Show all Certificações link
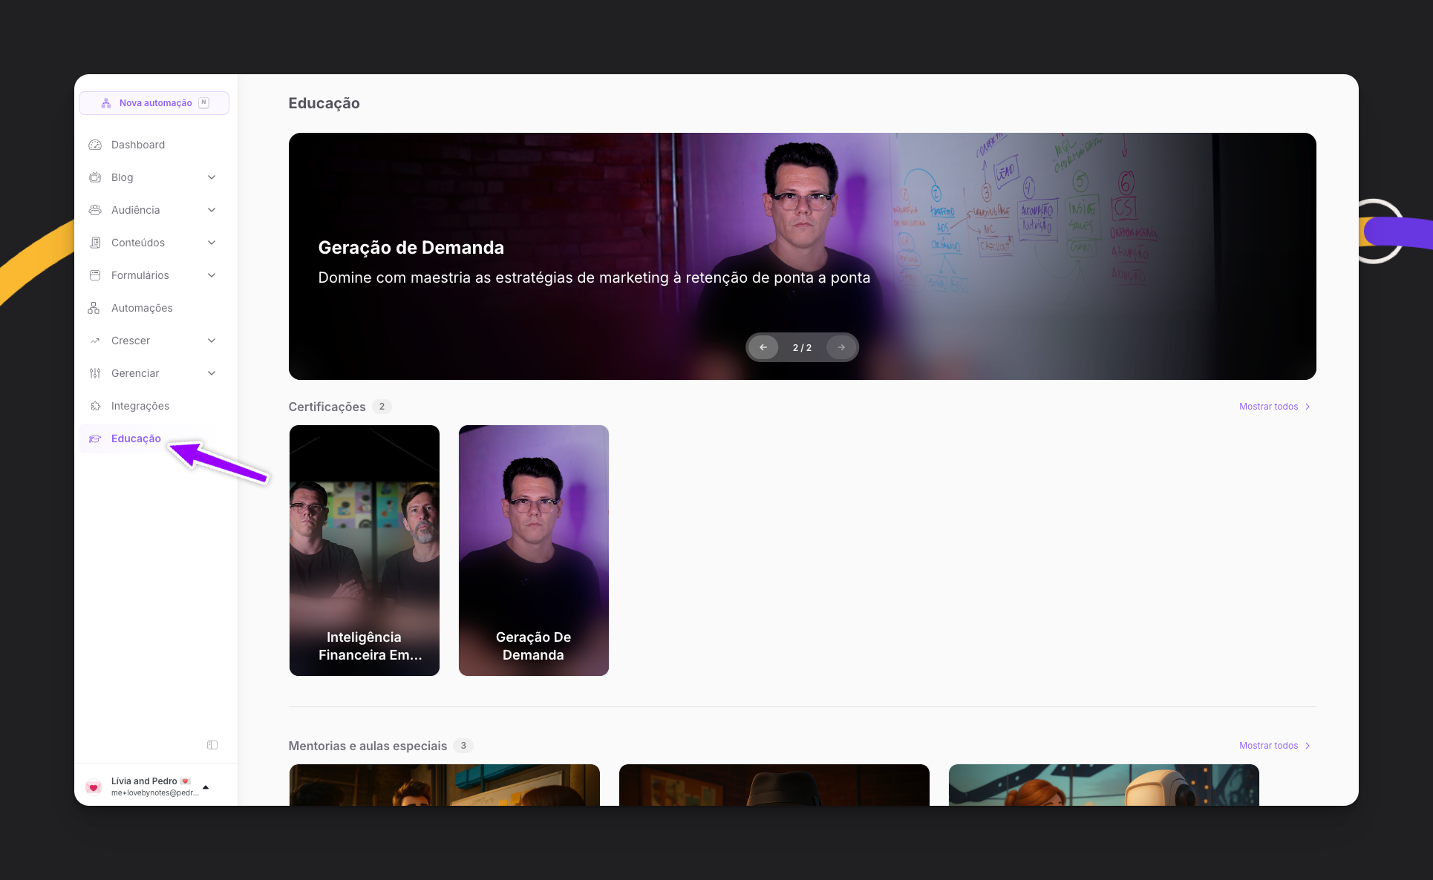Image resolution: width=1433 pixels, height=880 pixels. (1274, 407)
